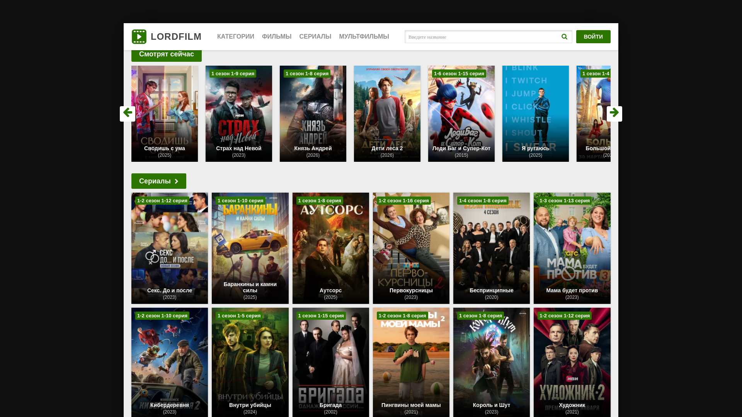This screenshot has width=742, height=417.
Task: Open Аутсорс series card
Action: 331,248
